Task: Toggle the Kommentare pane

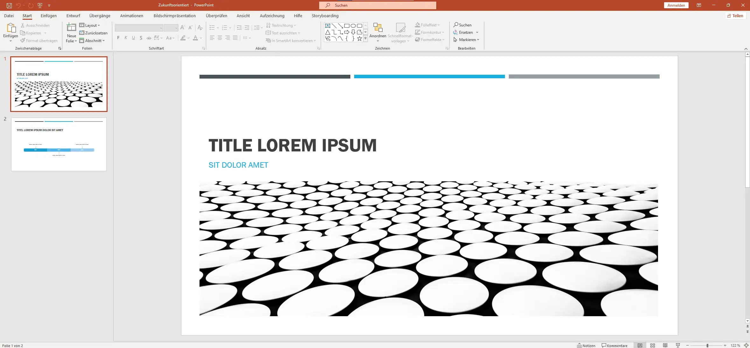Action: (x=614, y=345)
